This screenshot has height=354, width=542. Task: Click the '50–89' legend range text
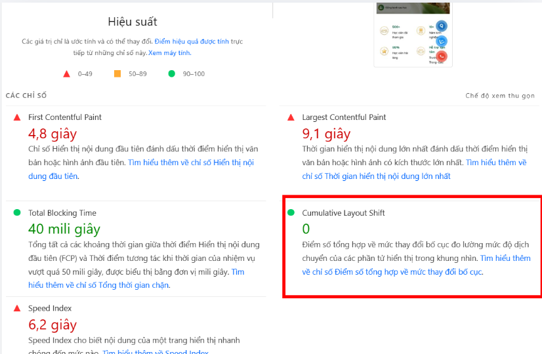(138, 74)
